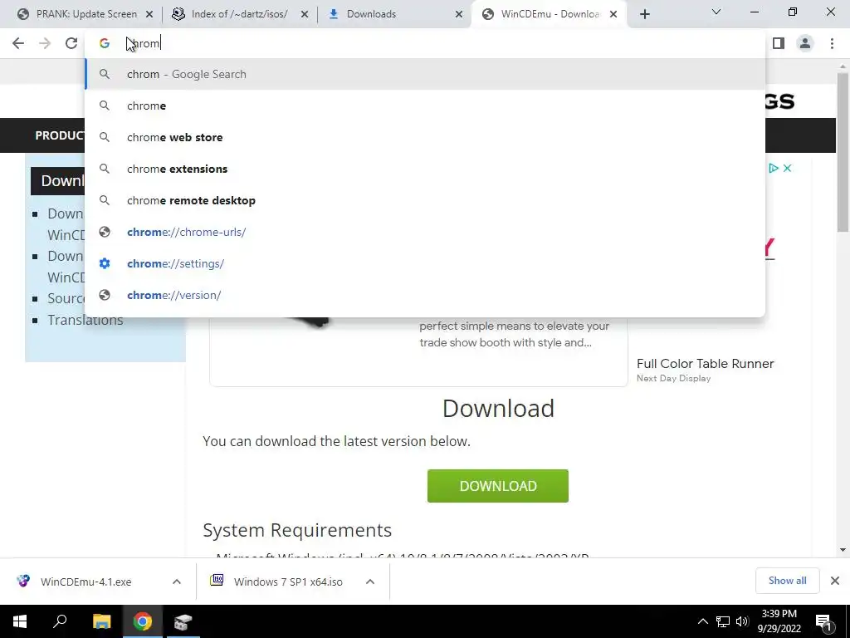Image resolution: width=850 pixels, height=638 pixels.
Task: Open the Chrome three-dot menu
Action: (832, 43)
